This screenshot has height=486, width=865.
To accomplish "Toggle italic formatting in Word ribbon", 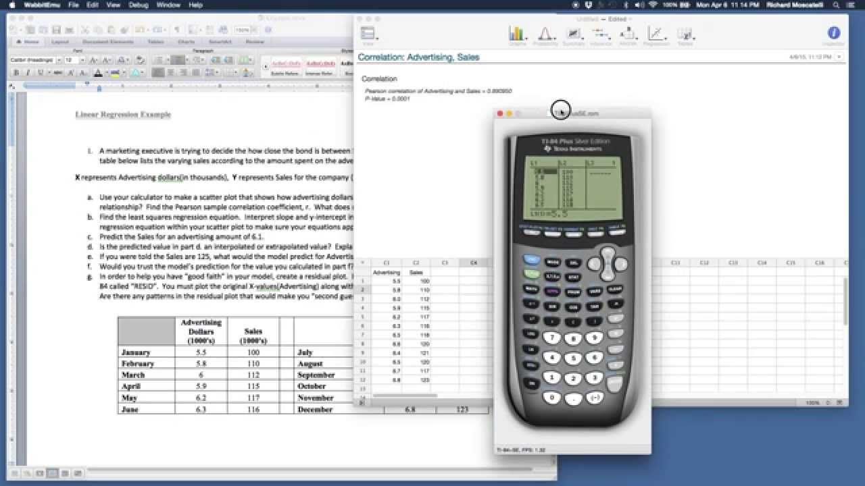I will point(28,72).
